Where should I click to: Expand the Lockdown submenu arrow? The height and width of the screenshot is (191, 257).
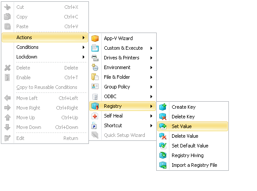(x=84, y=57)
